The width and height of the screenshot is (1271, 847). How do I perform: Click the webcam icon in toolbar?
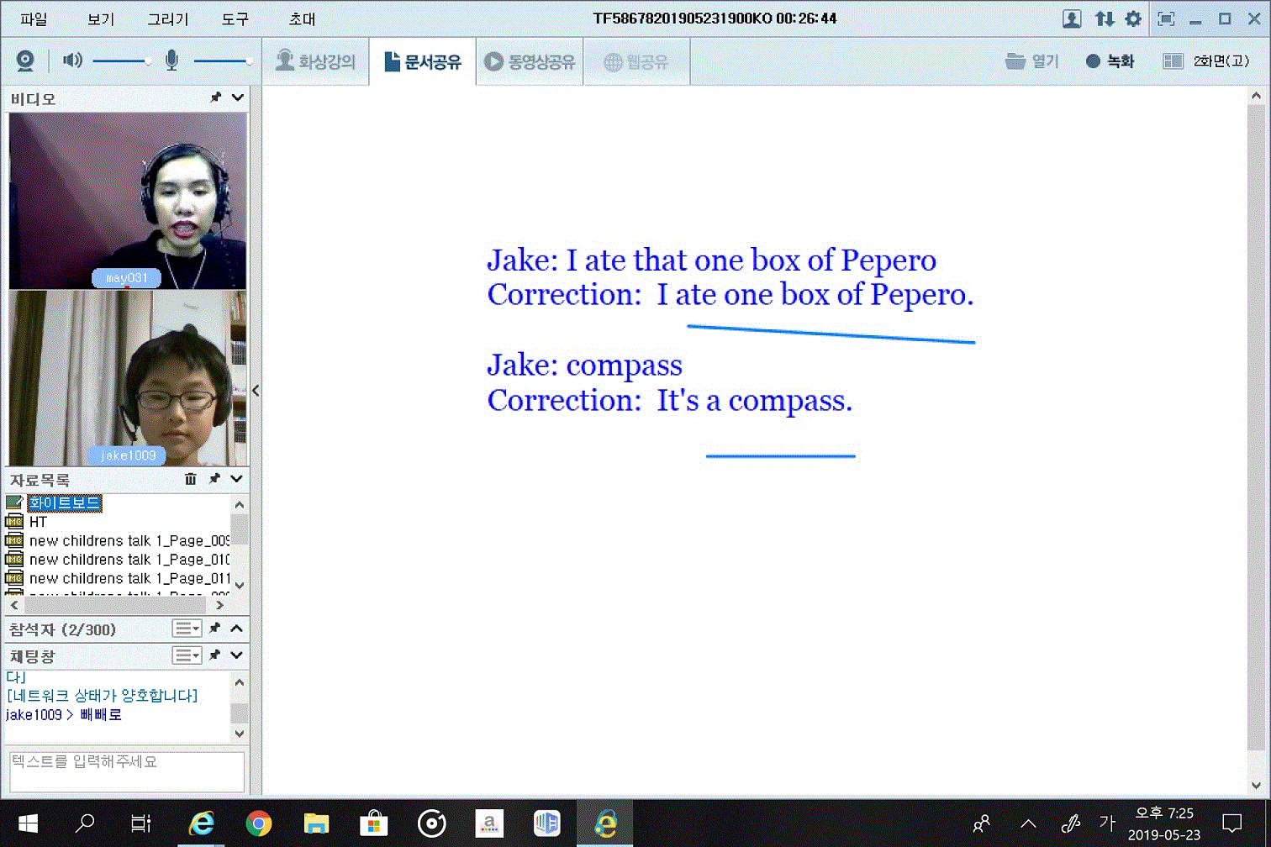pos(25,60)
